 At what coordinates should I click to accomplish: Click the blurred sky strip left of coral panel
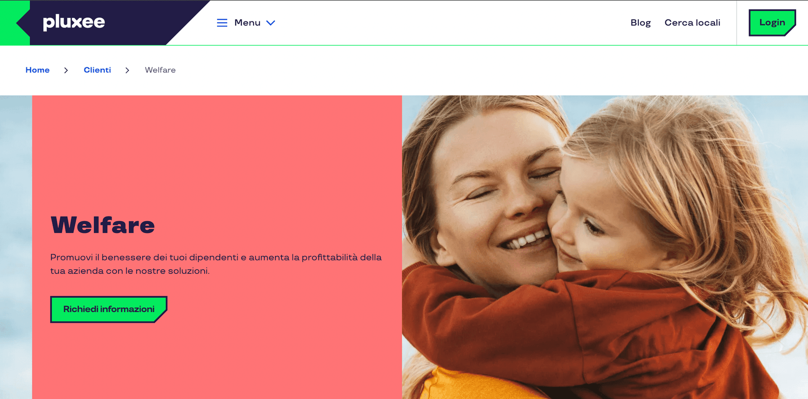pyautogui.click(x=16, y=247)
